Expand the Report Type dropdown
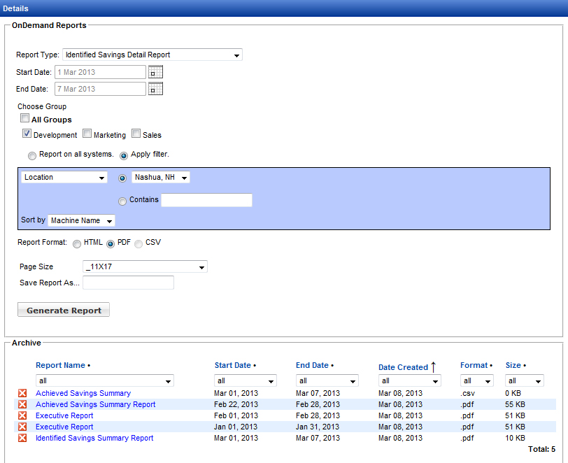 [x=152, y=55]
